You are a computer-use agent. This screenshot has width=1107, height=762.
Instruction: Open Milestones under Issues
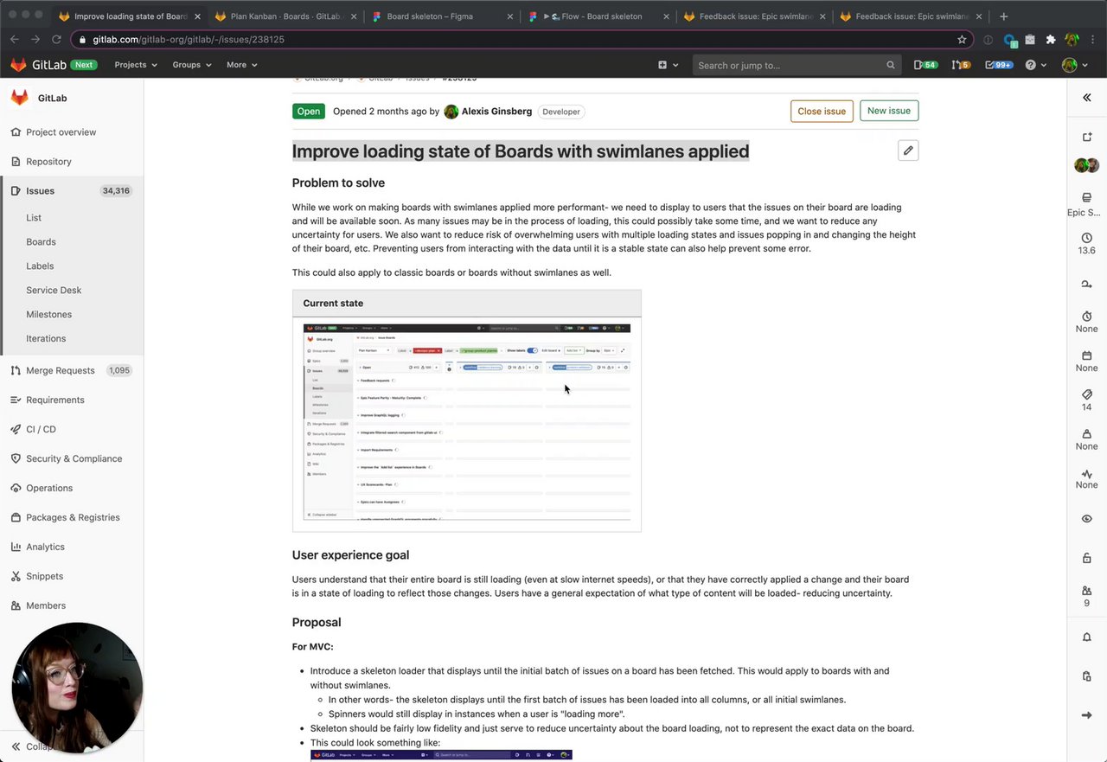pyautogui.click(x=48, y=315)
